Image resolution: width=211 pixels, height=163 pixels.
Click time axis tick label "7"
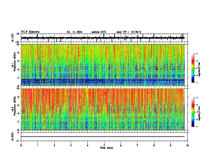click(x=137, y=145)
